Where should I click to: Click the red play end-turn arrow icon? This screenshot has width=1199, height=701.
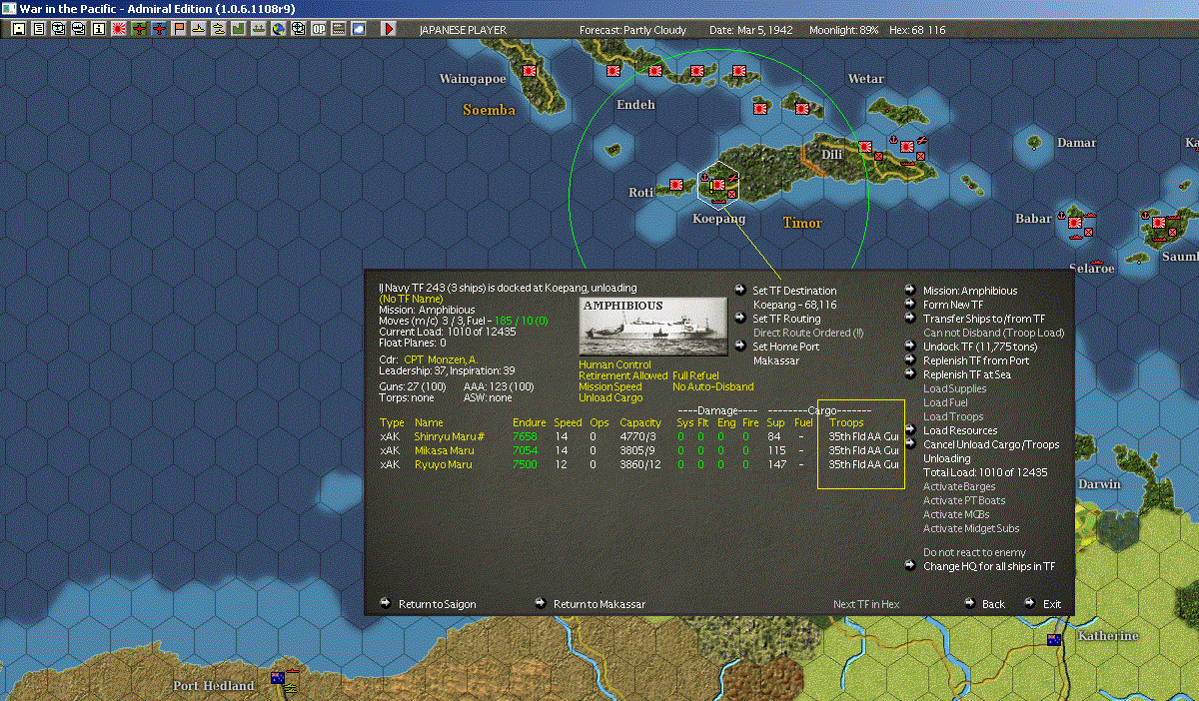coord(389,29)
